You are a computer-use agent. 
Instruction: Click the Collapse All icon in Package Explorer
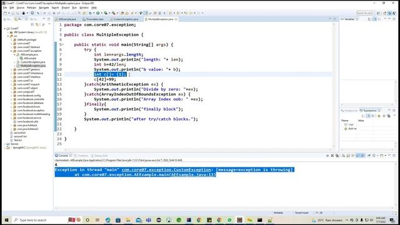[x=32, y=24]
